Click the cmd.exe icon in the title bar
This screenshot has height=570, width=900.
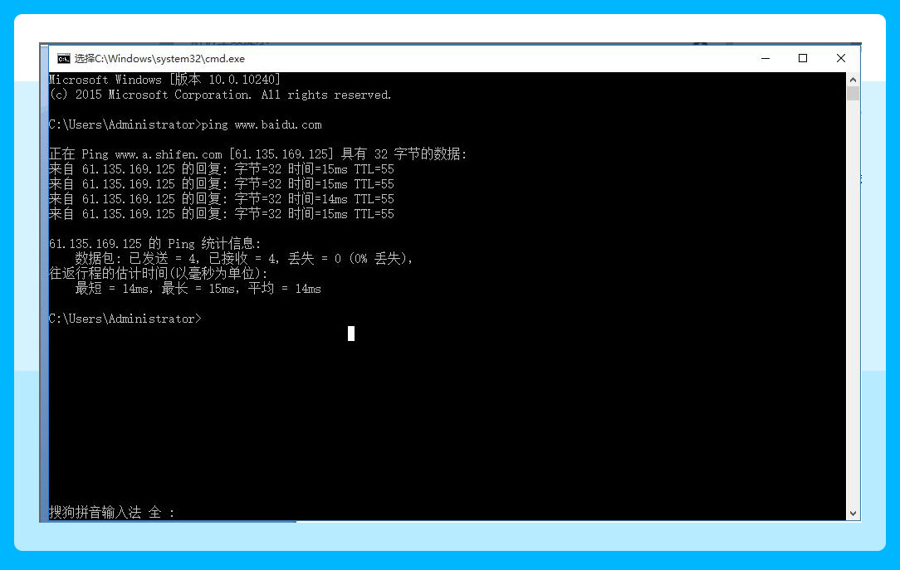point(63,59)
